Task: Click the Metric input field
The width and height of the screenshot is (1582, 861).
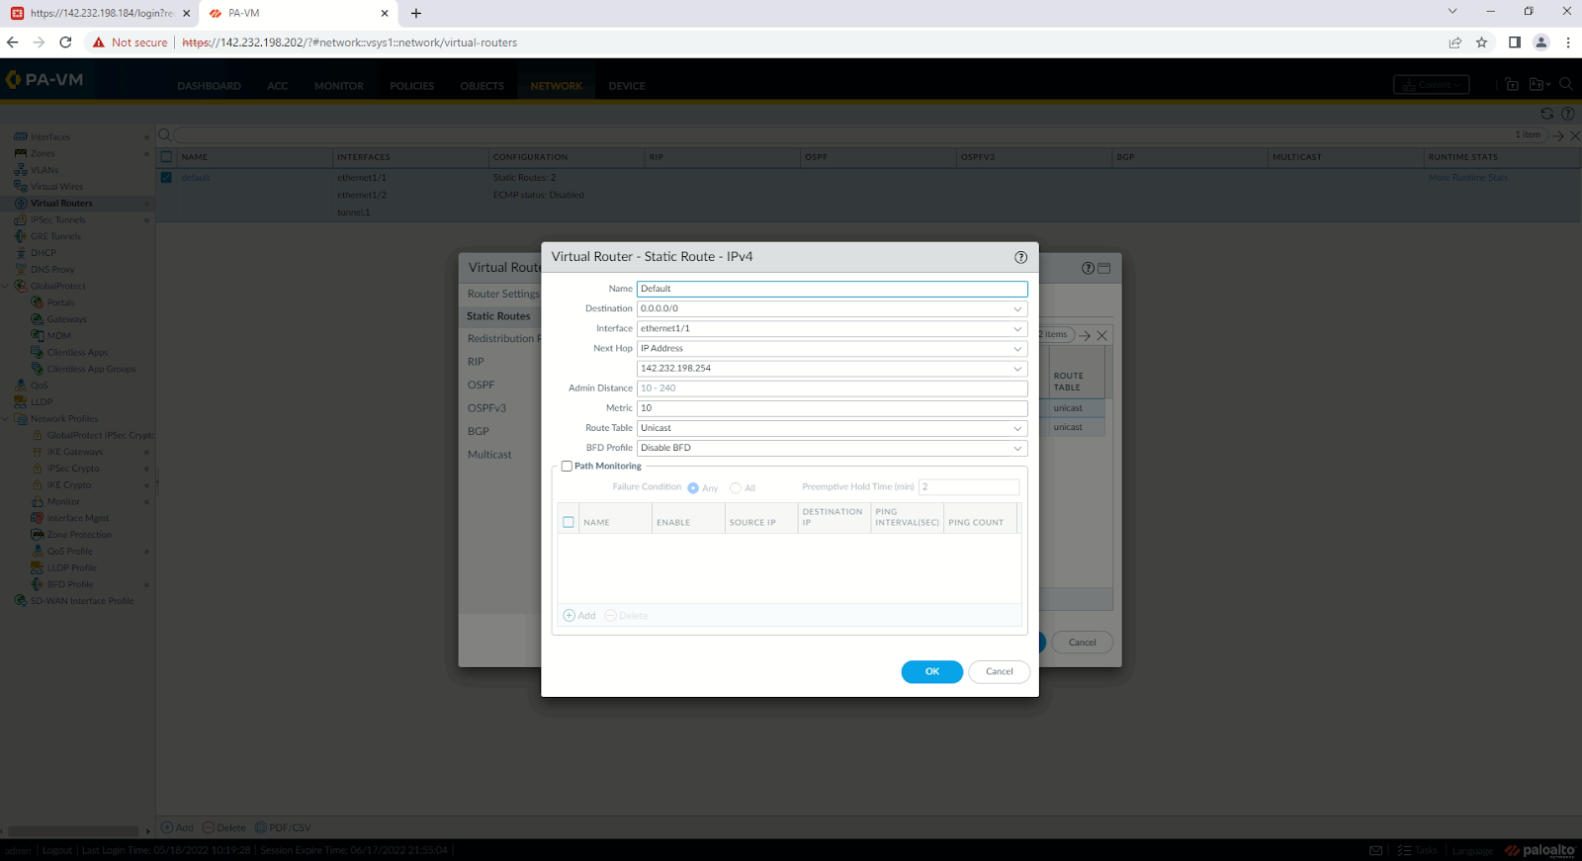Action: (832, 408)
